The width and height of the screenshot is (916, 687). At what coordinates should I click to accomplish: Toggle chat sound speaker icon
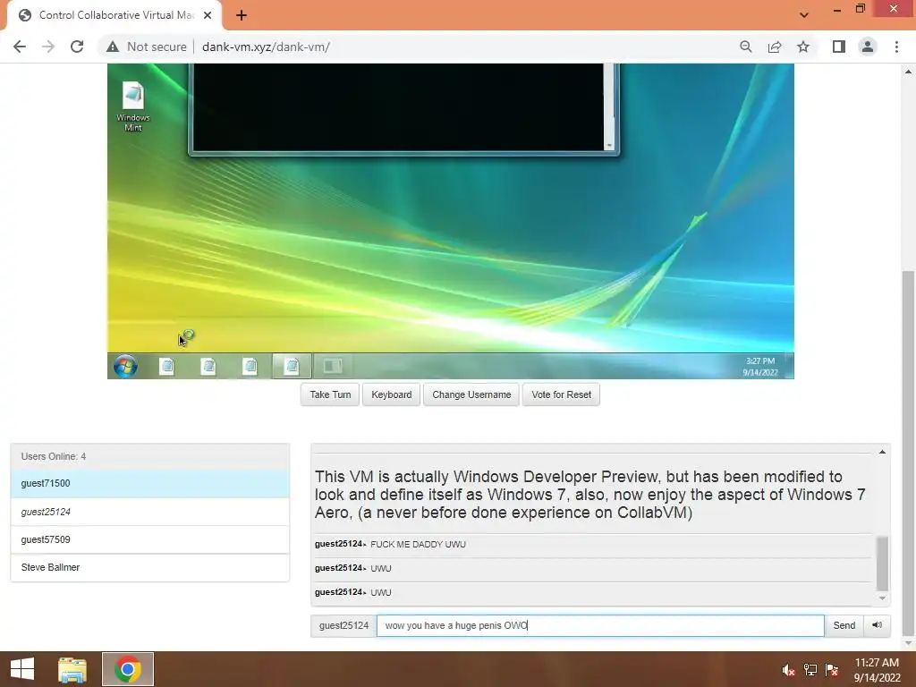877,625
